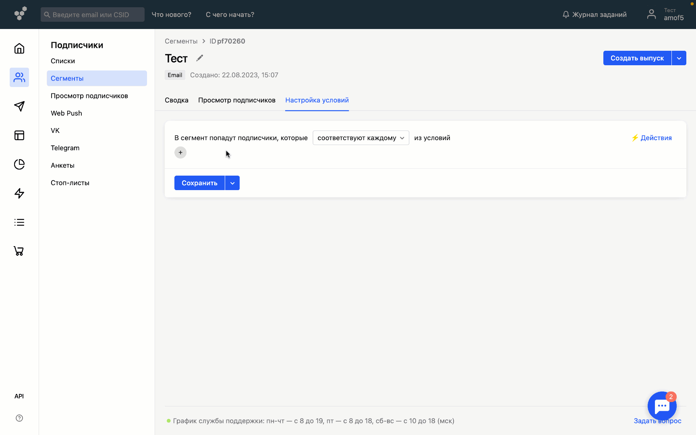Open the templates layout icon in the sidebar
Viewport: 696px width, 435px height.
click(19, 135)
